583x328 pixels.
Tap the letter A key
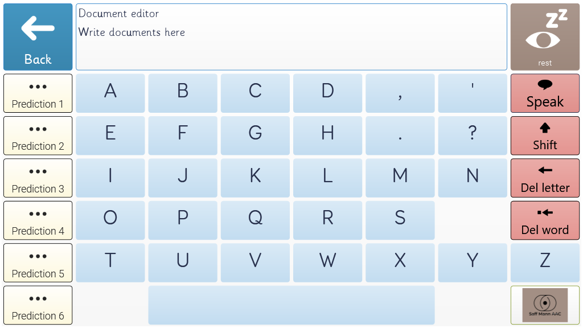coord(110,93)
